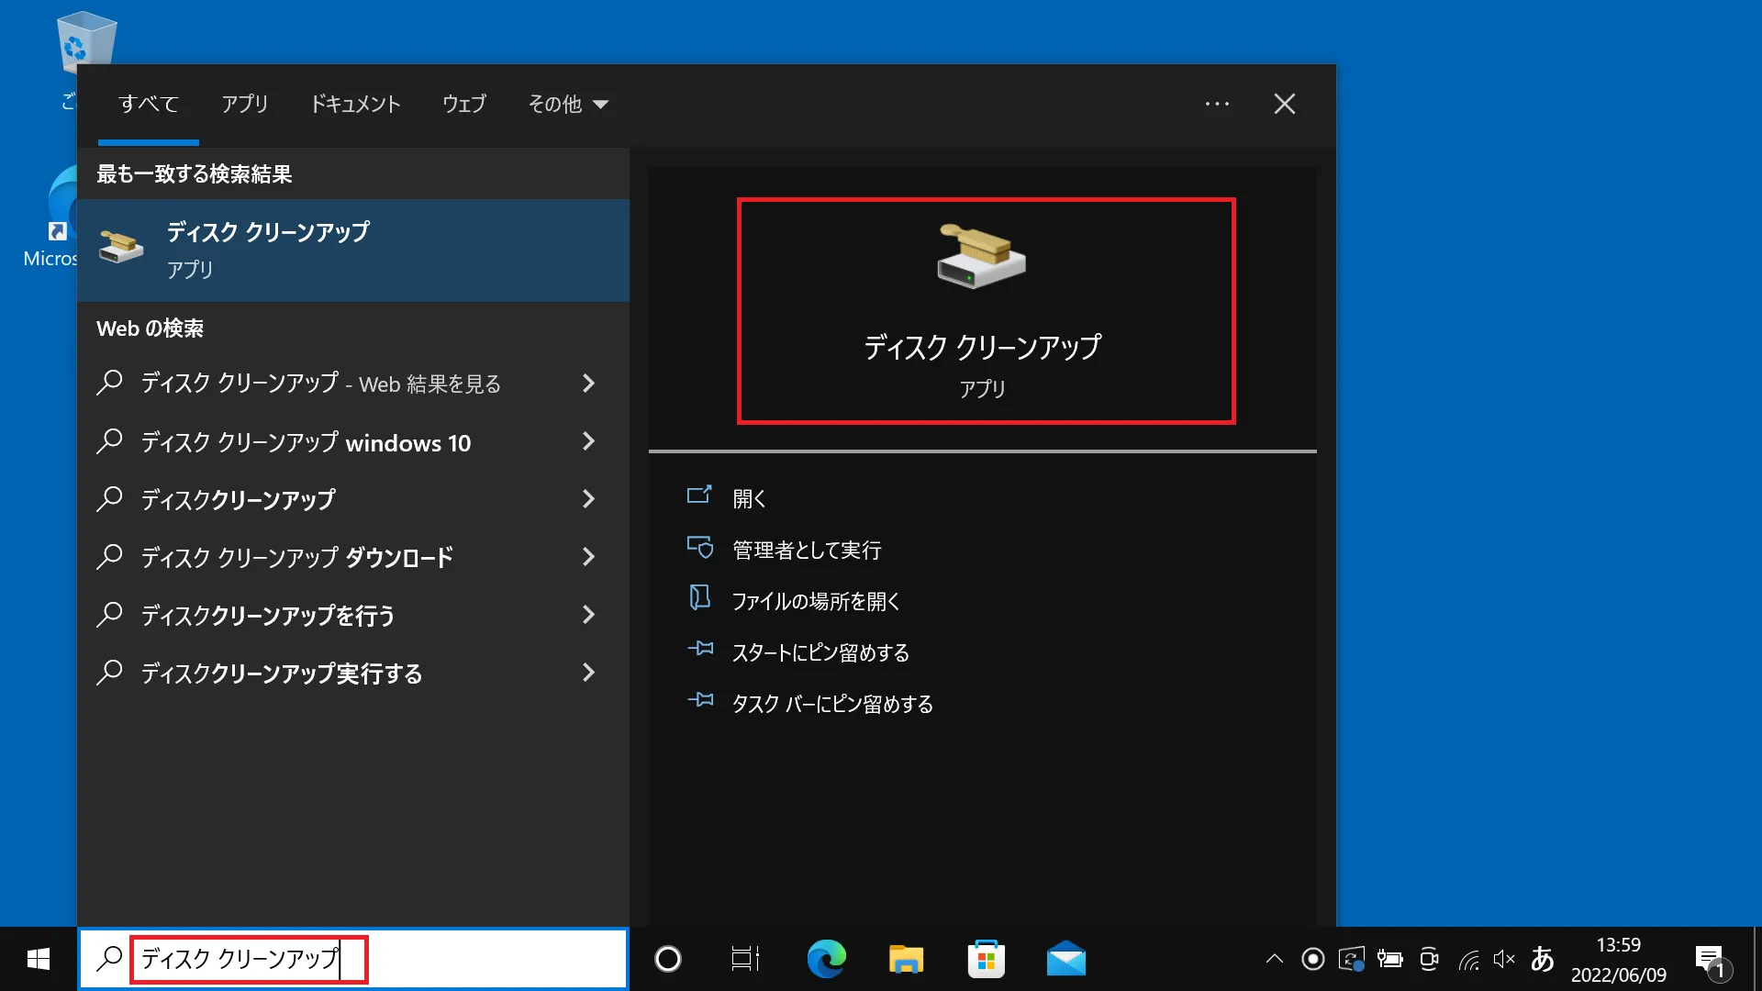
Task: Click the muted volume icon in tray
Action: [1503, 959]
